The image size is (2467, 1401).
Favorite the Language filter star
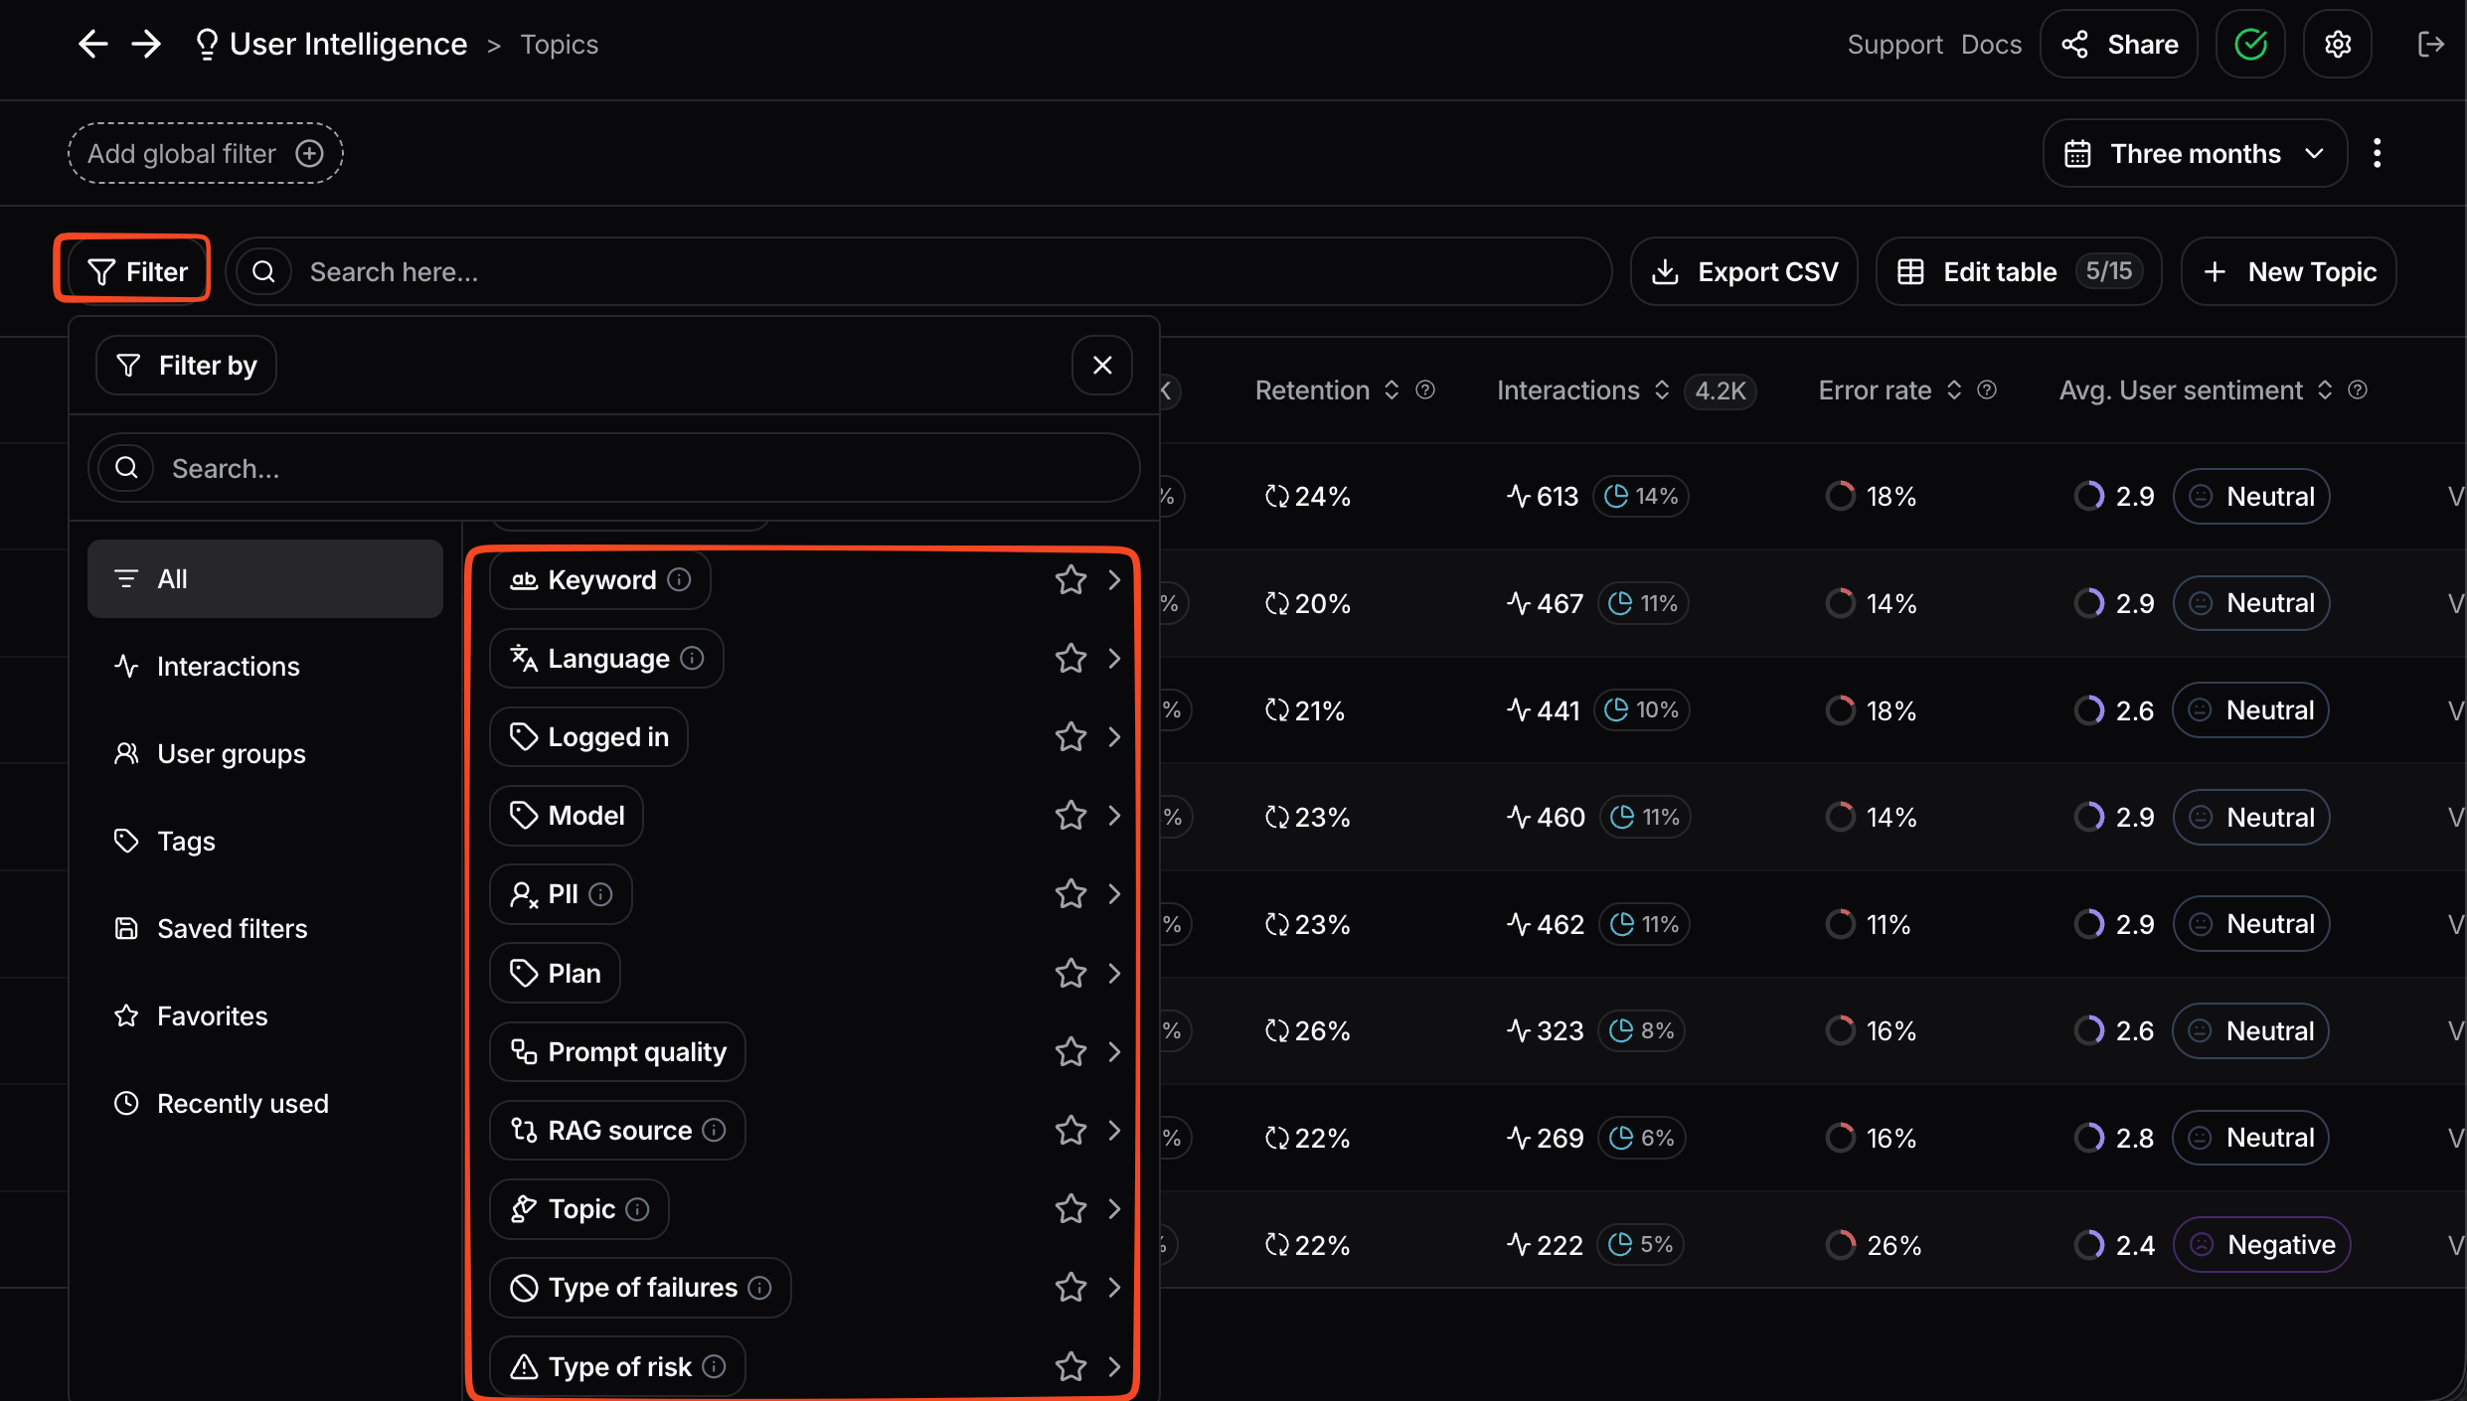[x=1070, y=658]
